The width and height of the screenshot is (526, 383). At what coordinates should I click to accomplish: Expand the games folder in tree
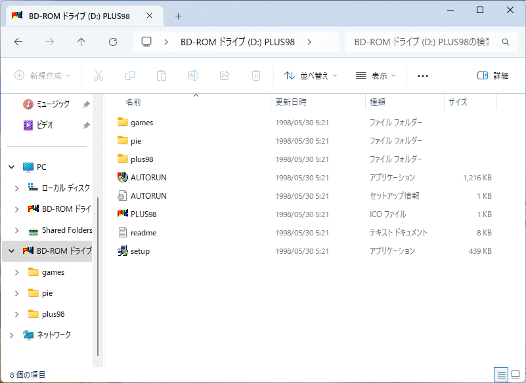[x=17, y=272]
